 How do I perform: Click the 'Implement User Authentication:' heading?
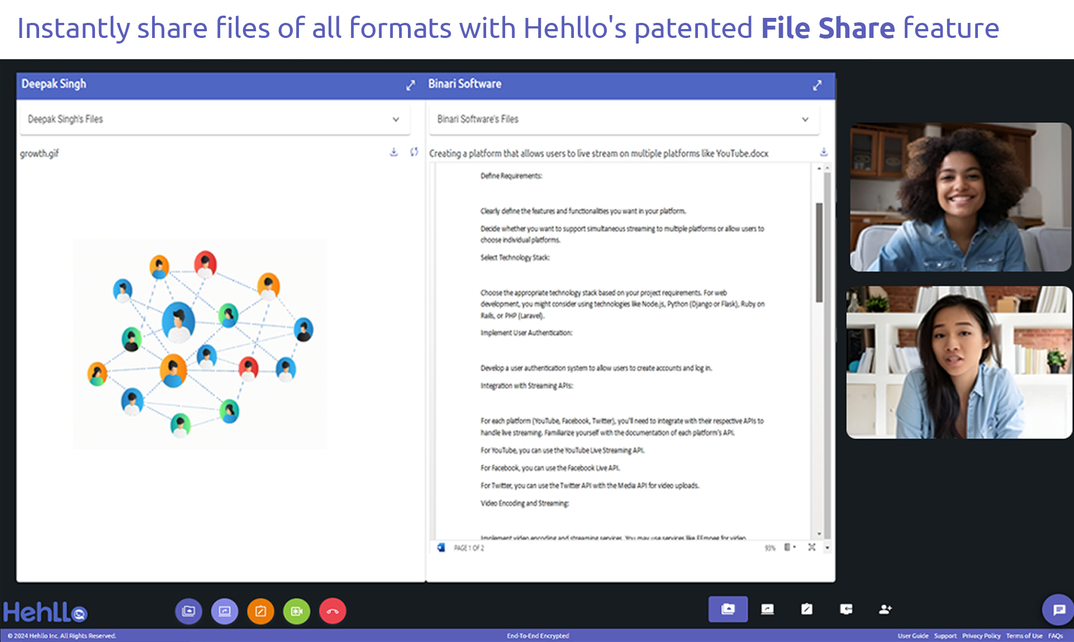pyautogui.click(x=526, y=333)
